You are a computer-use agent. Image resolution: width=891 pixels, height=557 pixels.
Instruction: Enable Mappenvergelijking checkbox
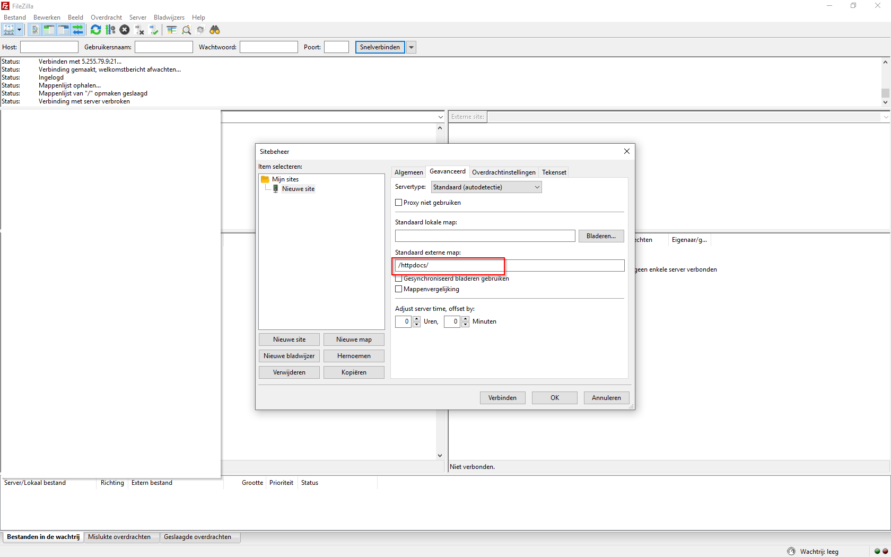(x=398, y=289)
